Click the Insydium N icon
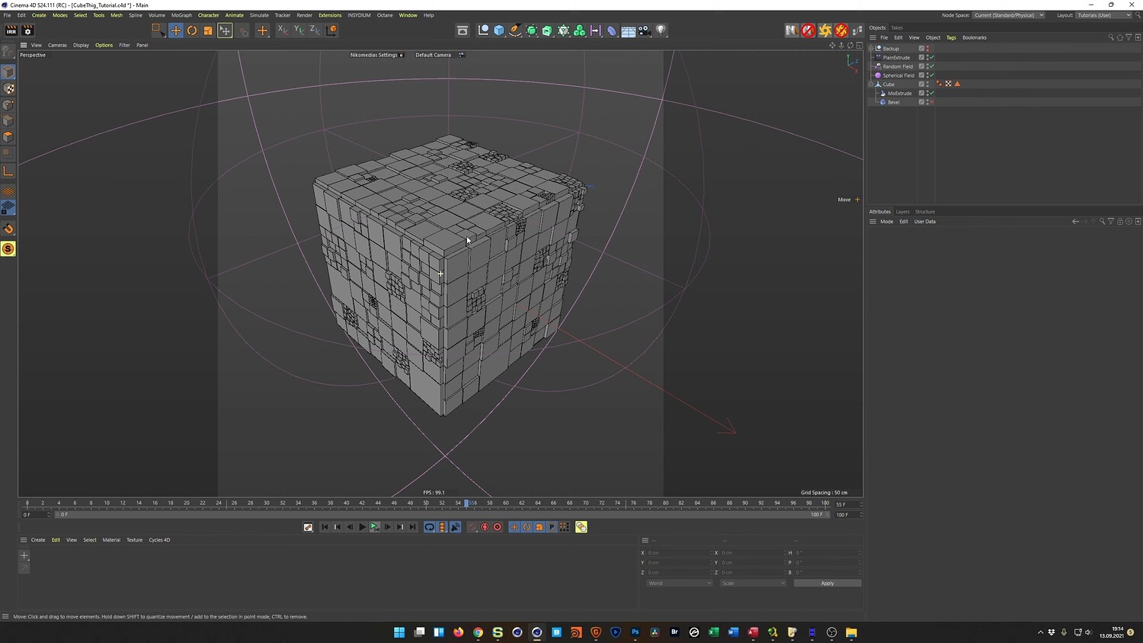The width and height of the screenshot is (1143, 643). [x=792, y=30]
